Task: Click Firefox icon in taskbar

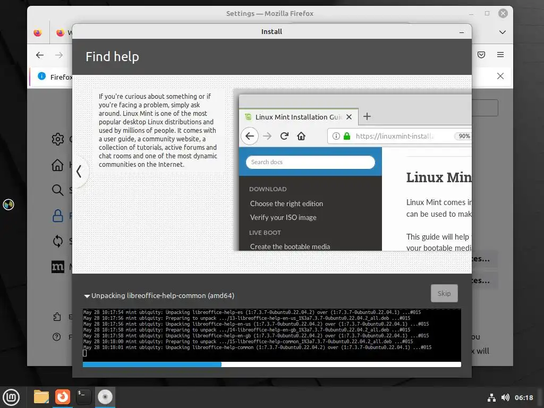Action: pos(63,397)
